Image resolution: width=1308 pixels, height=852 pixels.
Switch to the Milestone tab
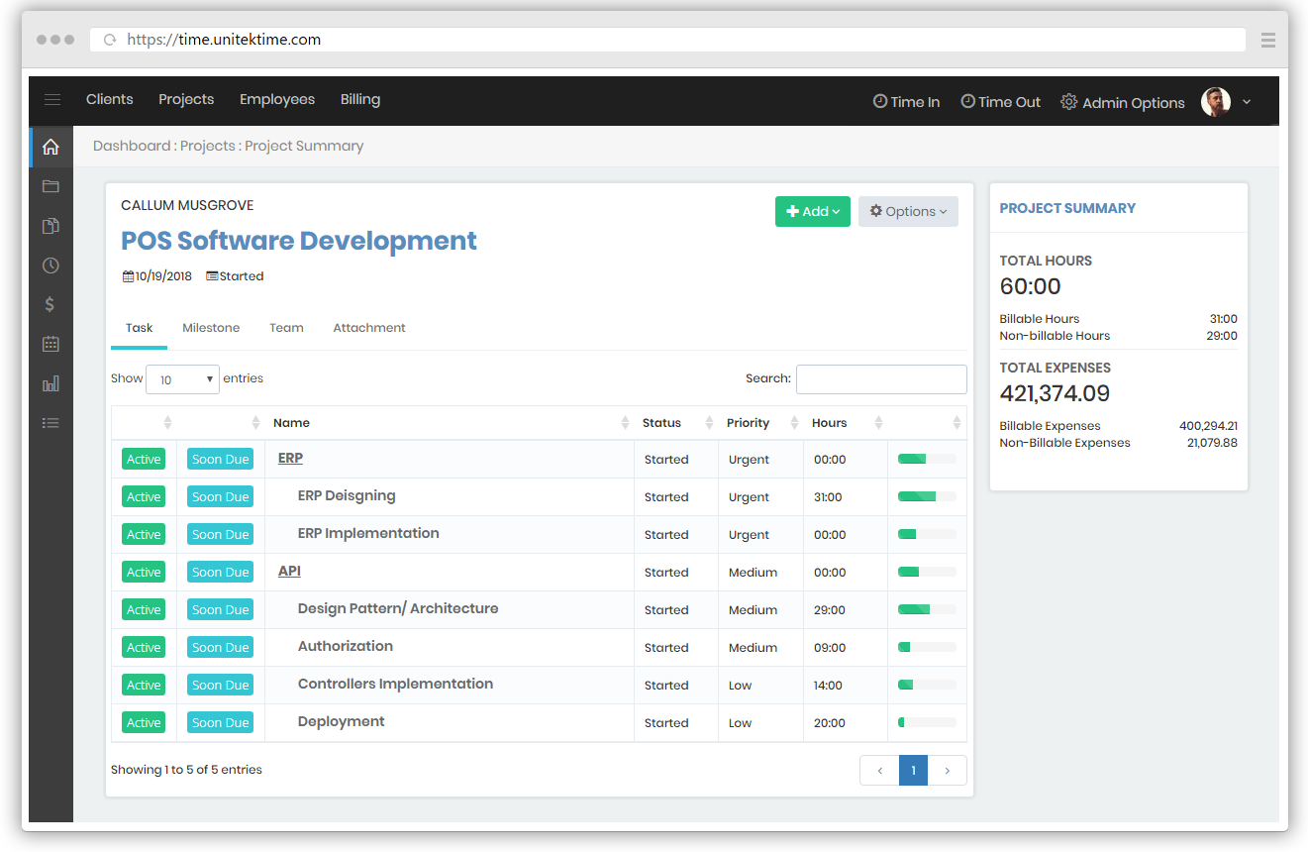pyautogui.click(x=211, y=328)
